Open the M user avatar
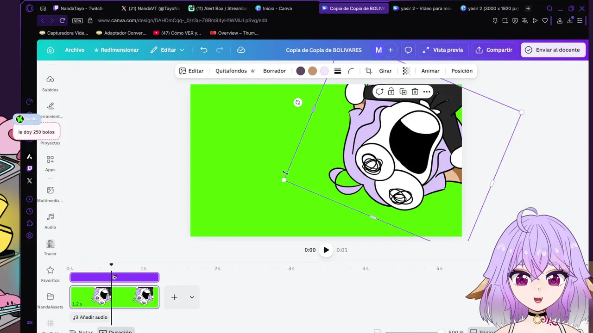 tap(379, 50)
